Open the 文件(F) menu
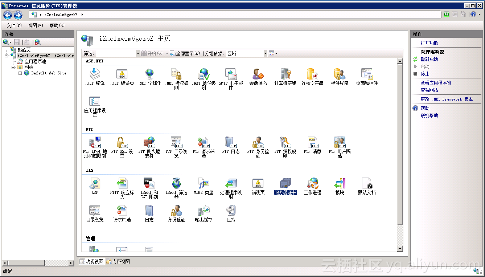This screenshot has height=277, width=485. 14,25
